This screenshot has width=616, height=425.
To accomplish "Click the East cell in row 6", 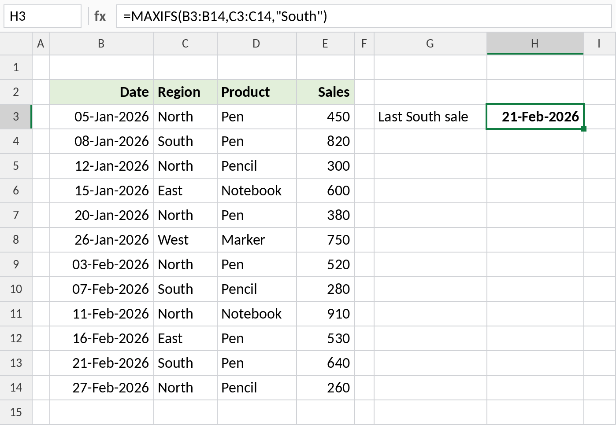I will pyautogui.click(x=186, y=191).
